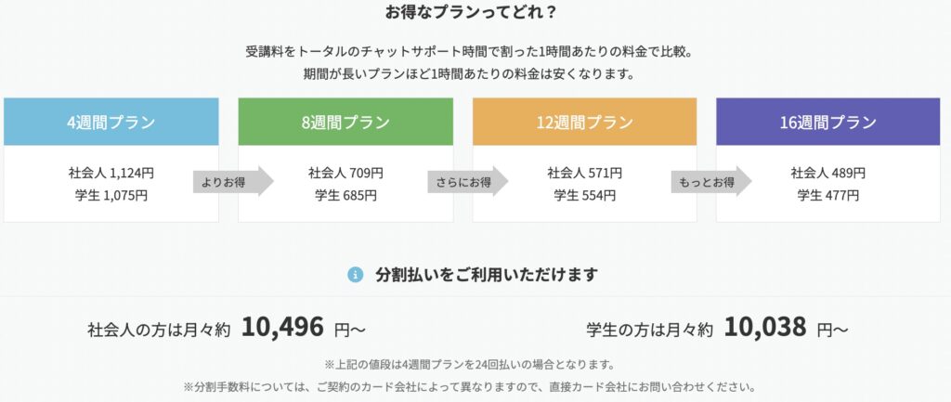Click the 学生 1,075円 price text
Viewport: 951px width, 402px height.
pos(111,196)
